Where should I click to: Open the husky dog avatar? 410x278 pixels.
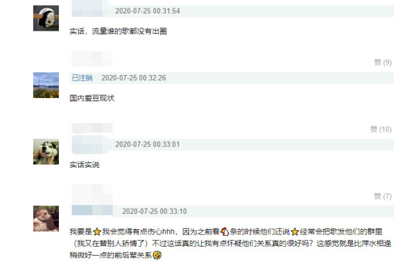(x=46, y=152)
